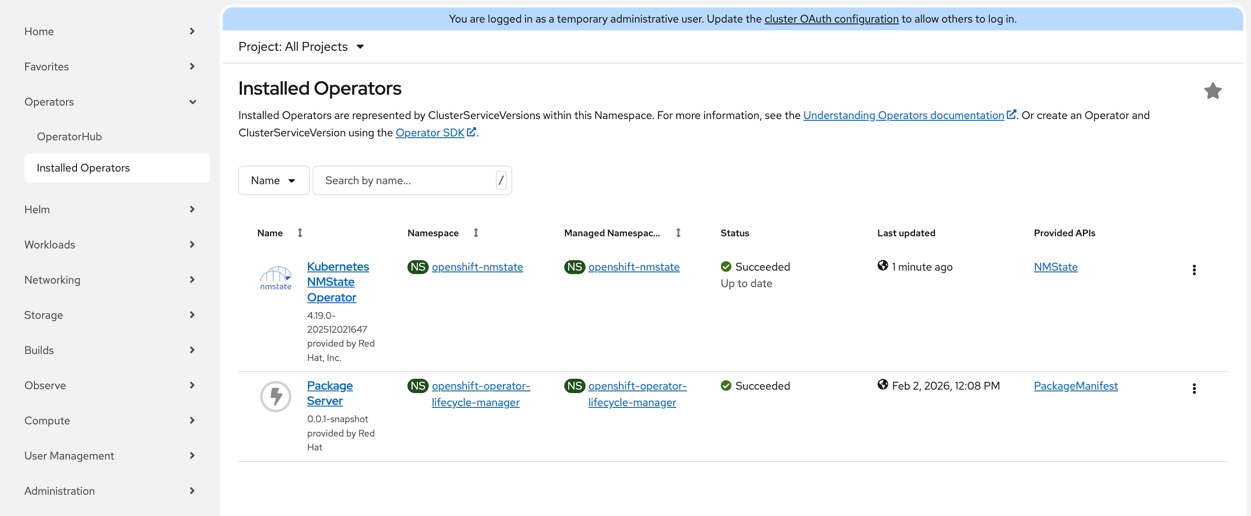Click NS badge in Package Server Managed Namespaces cell
The image size is (1251, 516).
575,386
